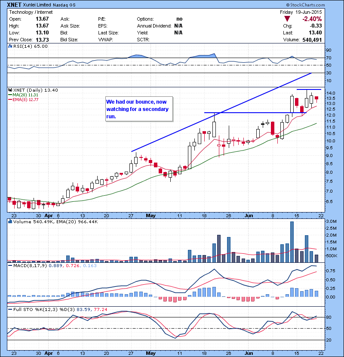Click the 3.0M label on volume axis

point(331,222)
